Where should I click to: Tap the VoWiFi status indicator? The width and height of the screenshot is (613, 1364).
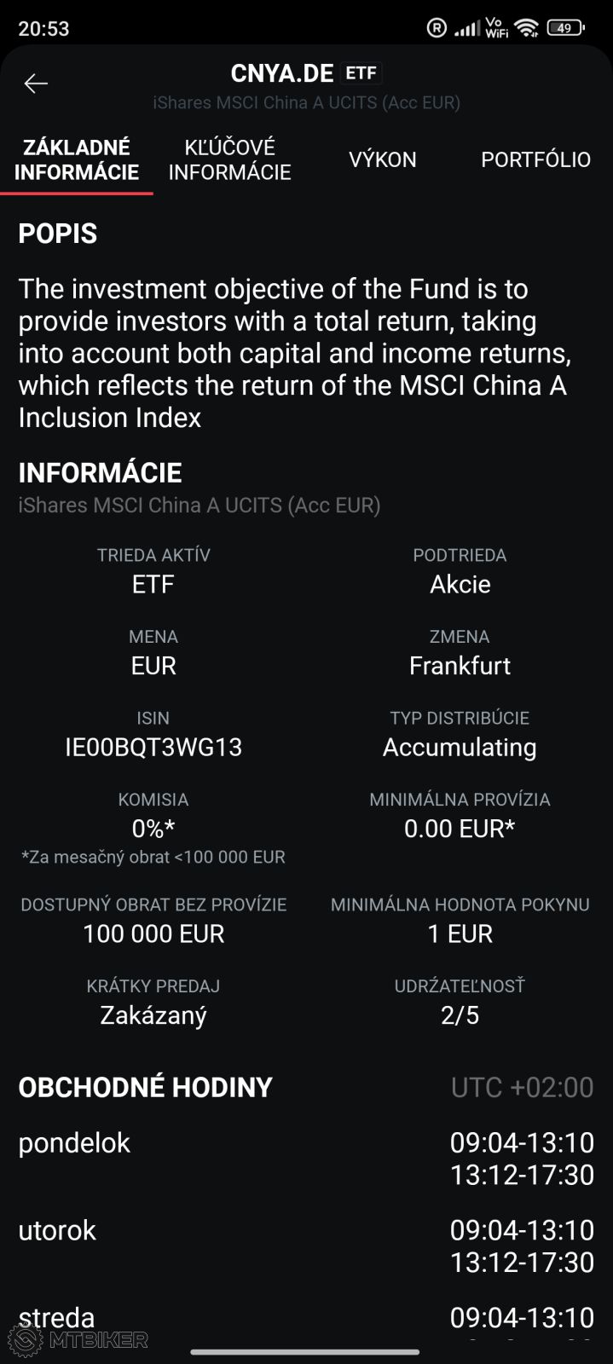[496, 28]
